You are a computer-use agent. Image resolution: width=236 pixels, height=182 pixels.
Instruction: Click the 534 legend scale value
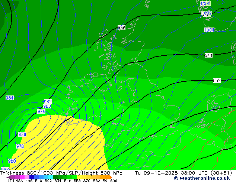tap(58, 181)
